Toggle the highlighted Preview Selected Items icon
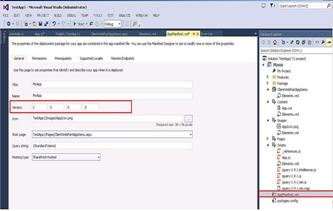 point(329,42)
